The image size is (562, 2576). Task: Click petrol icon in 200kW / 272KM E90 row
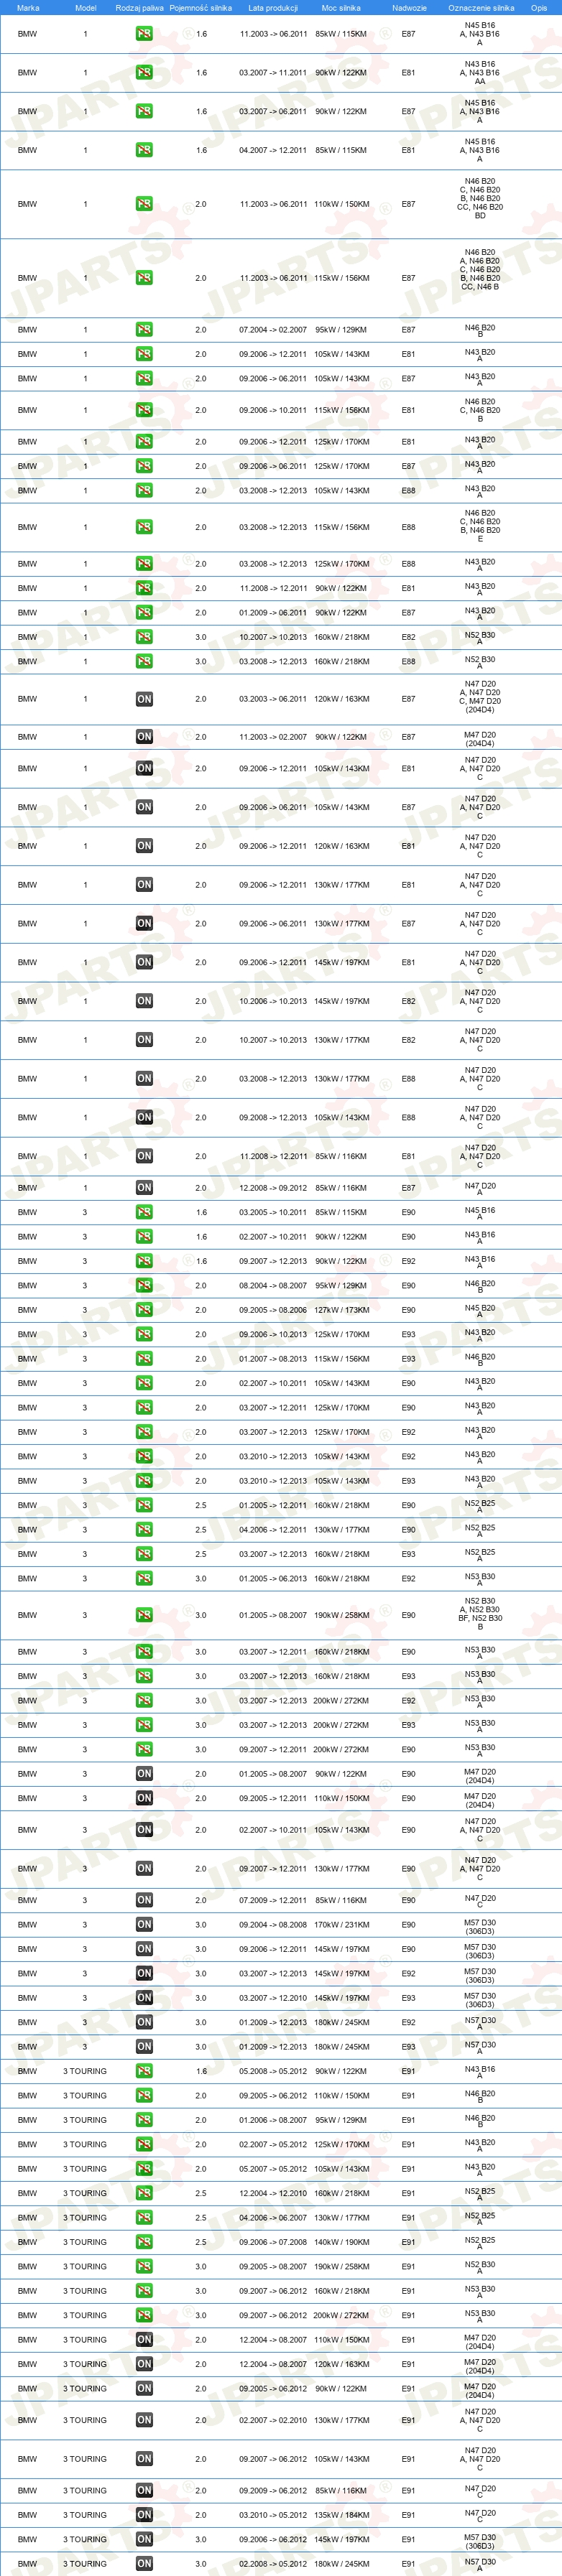click(144, 1749)
